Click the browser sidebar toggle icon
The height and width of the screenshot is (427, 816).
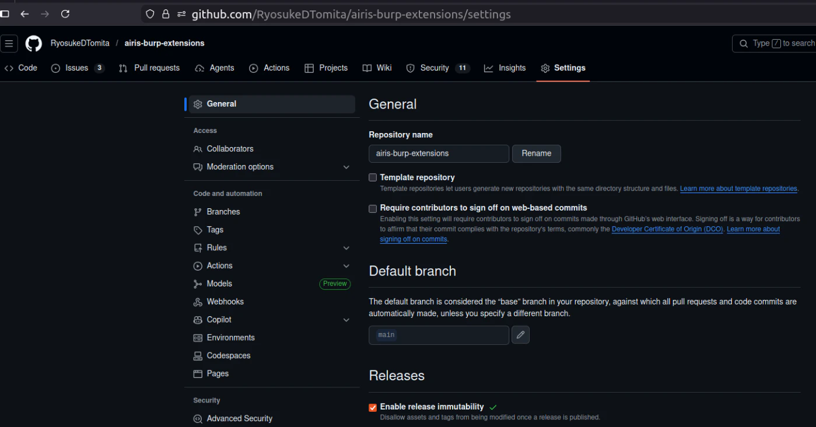[x=5, y=14]
